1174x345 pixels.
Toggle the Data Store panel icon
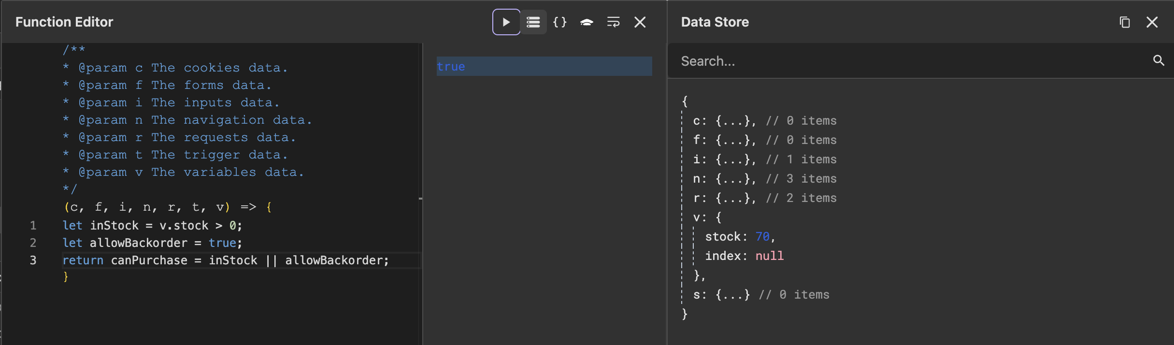click(533, 22)
